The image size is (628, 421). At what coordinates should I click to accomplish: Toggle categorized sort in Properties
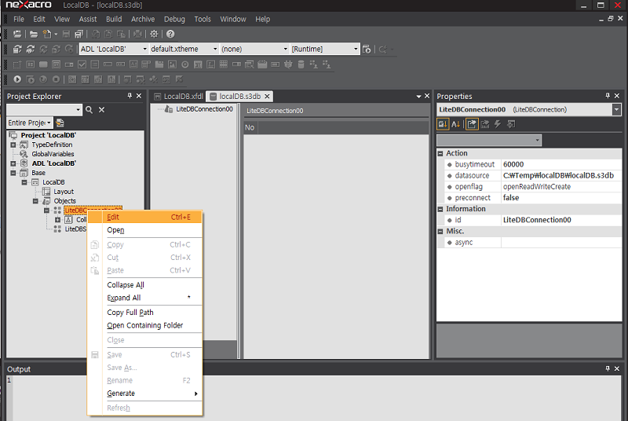[443, 124]
